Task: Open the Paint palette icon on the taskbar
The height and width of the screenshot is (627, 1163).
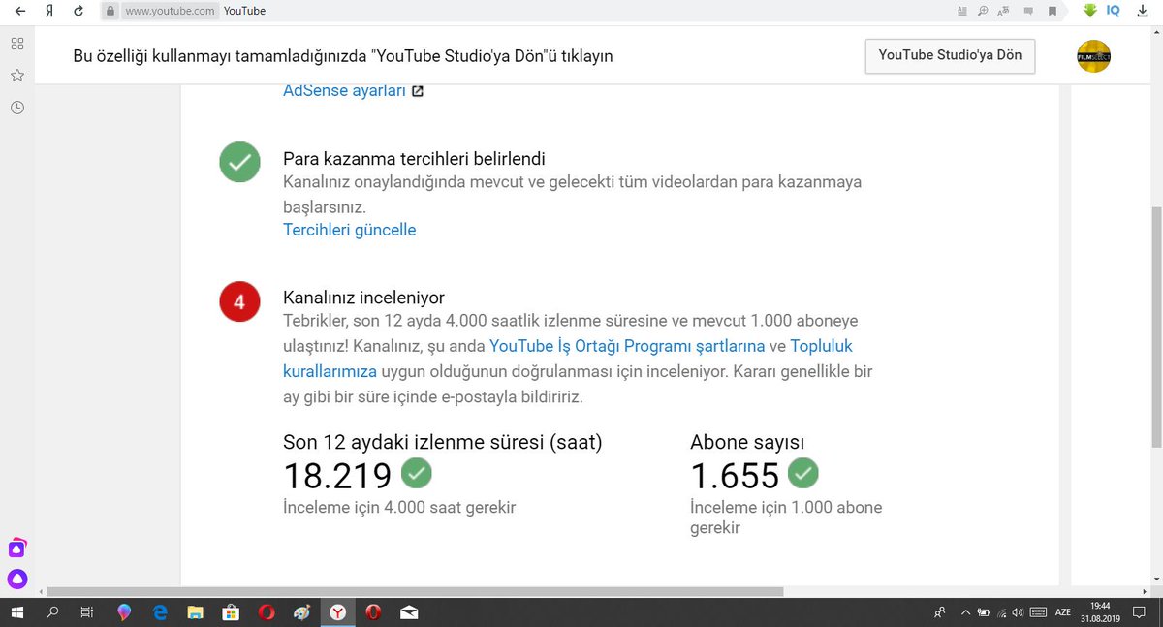Action: [x=301, y=612]
